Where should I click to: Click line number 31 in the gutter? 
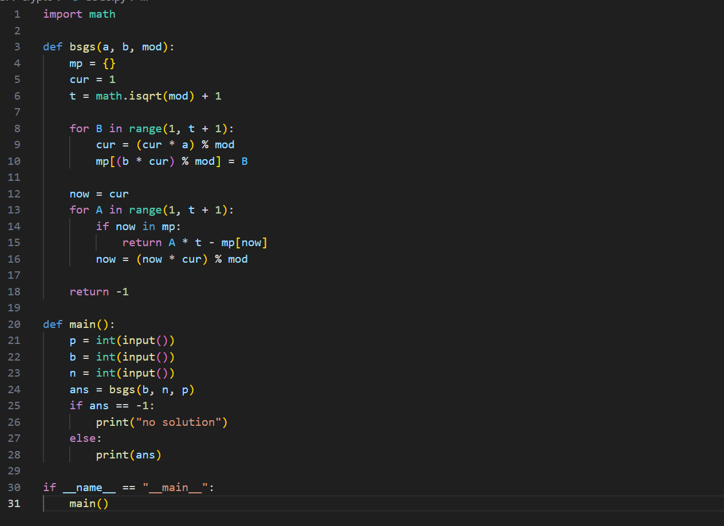pyautogui.click(x=14, y=504)
